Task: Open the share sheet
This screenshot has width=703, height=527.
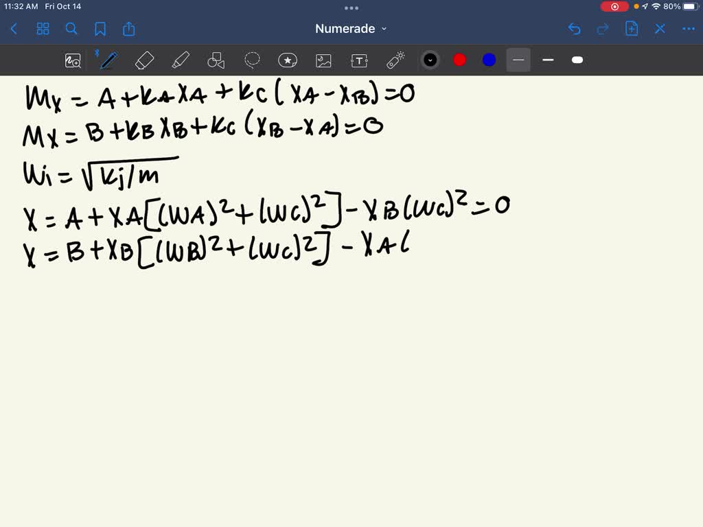Action: [x=129, y=29]
